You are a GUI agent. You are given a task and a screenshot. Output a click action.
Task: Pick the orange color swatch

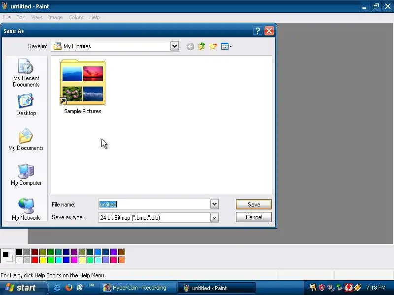pos(121,260)
